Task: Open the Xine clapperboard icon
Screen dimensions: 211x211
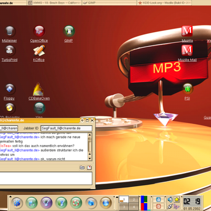Action: point(39,108)
